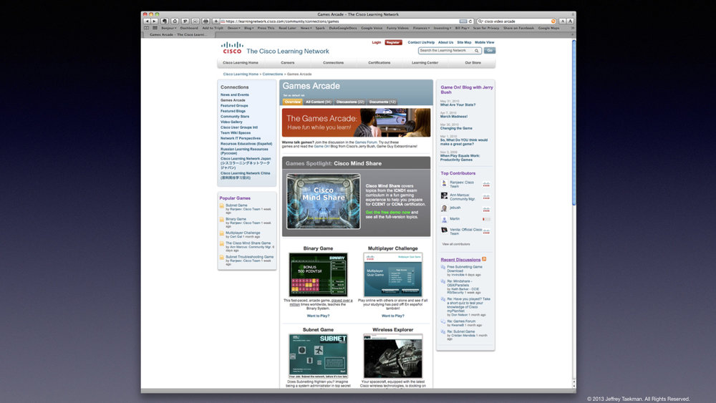The height and width of the screenshot is (403, 716).
Task: Click the page vertical scrollbar thumb
Action: coord(574,122)
